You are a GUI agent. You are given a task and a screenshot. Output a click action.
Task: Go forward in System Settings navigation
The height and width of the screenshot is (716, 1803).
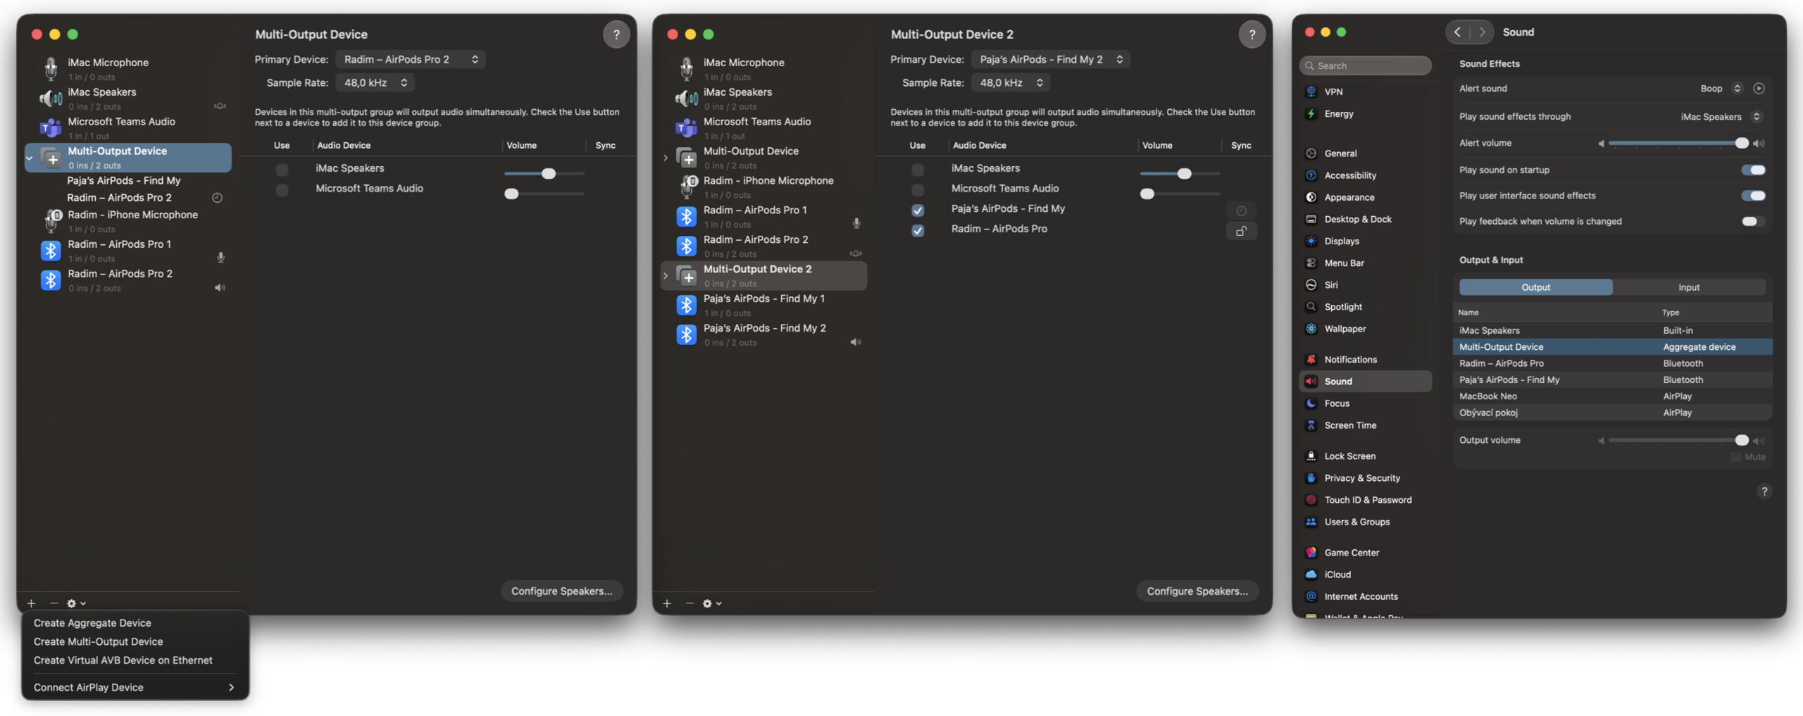1481,32
